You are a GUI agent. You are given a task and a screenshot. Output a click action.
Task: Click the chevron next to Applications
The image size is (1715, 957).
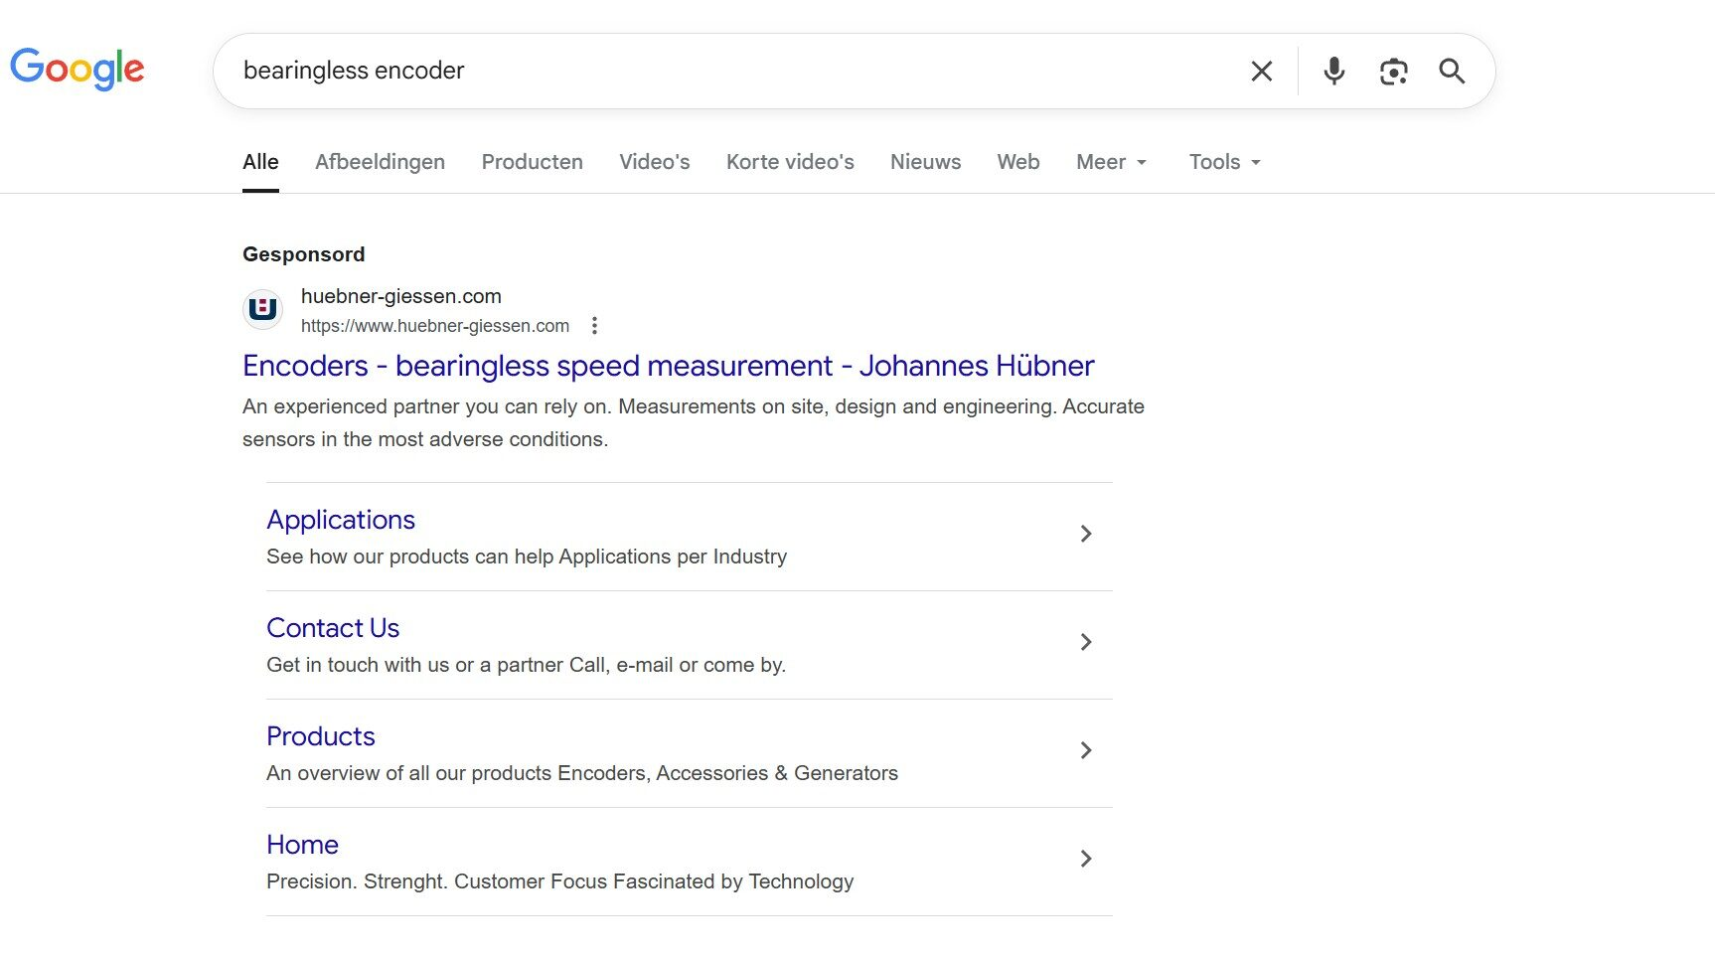(1086, 535)
